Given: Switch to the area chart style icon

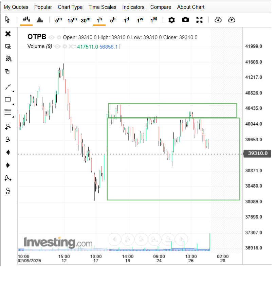Looking at the screenshot, I should point(40,20).
